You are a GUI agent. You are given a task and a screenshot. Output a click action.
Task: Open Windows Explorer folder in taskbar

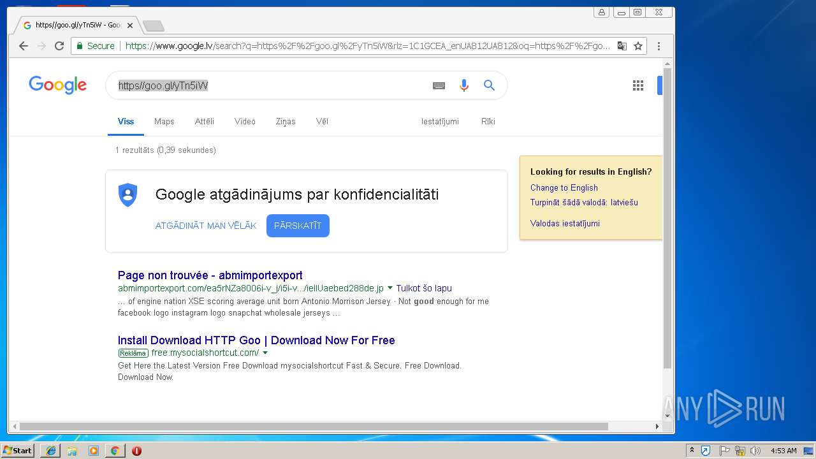tap(72, 451)
